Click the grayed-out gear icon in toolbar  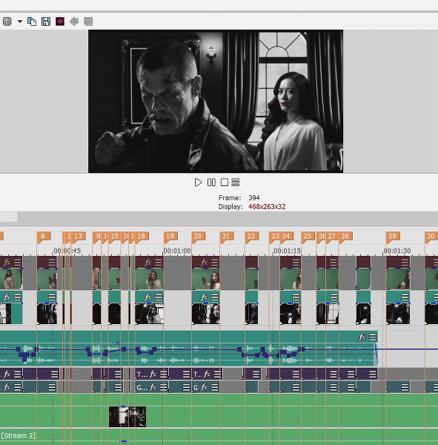point(74,22)
